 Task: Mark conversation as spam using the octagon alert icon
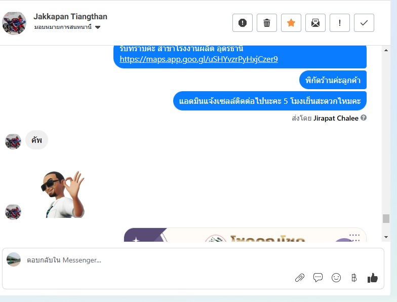coord(242,23)
